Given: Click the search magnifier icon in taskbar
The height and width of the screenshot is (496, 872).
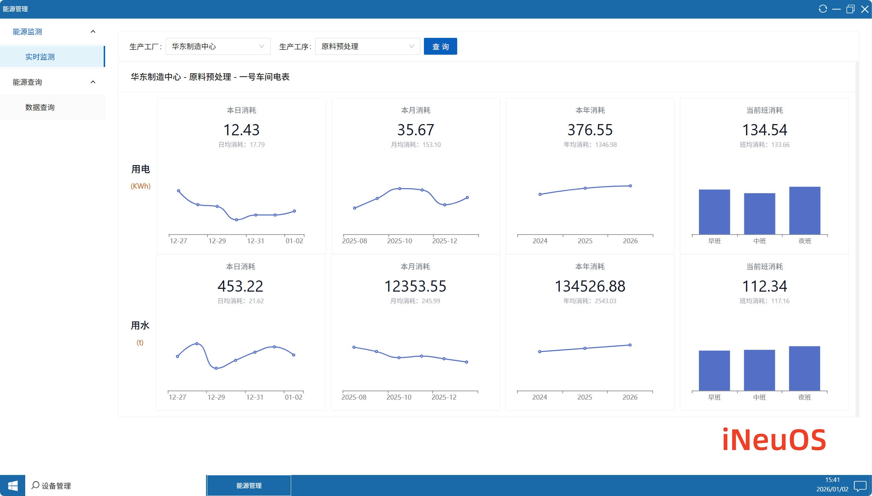Looking at the screenshot, I should coord(35,485).
